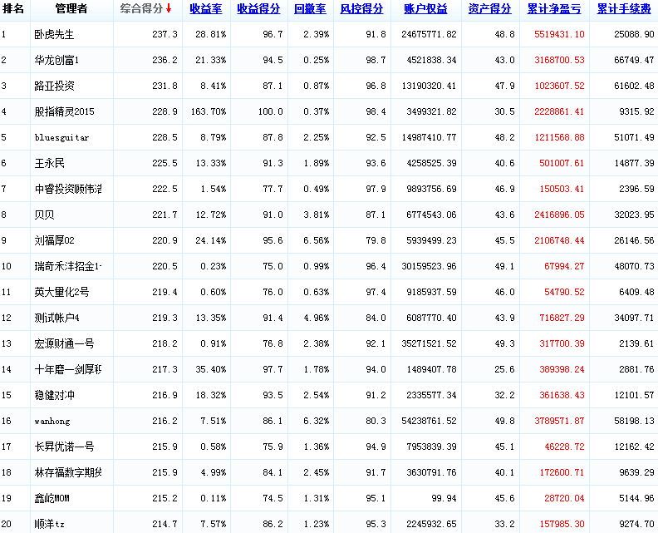Click net profit value 5519431.10
The image size is (658, 533).
click(x=559, y=34)
